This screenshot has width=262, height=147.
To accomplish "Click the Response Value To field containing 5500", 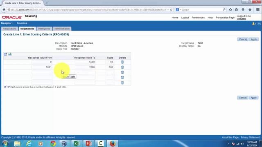I will (85, 62).
